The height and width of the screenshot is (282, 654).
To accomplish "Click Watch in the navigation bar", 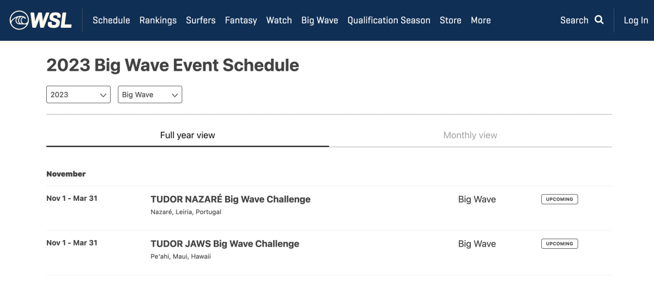I will [x=279, y=20].
